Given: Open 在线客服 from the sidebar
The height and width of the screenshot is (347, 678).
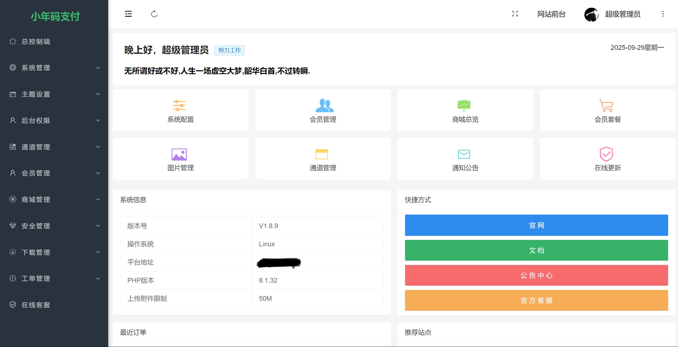Looking at the screenshot, I should (36, 305).
